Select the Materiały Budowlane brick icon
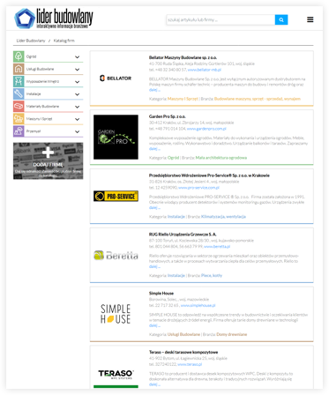329x395 pixels. [x=19, y=107]
